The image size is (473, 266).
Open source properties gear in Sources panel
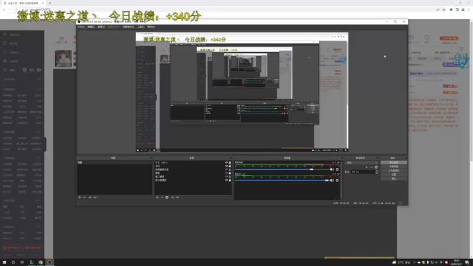coord(167,197)
